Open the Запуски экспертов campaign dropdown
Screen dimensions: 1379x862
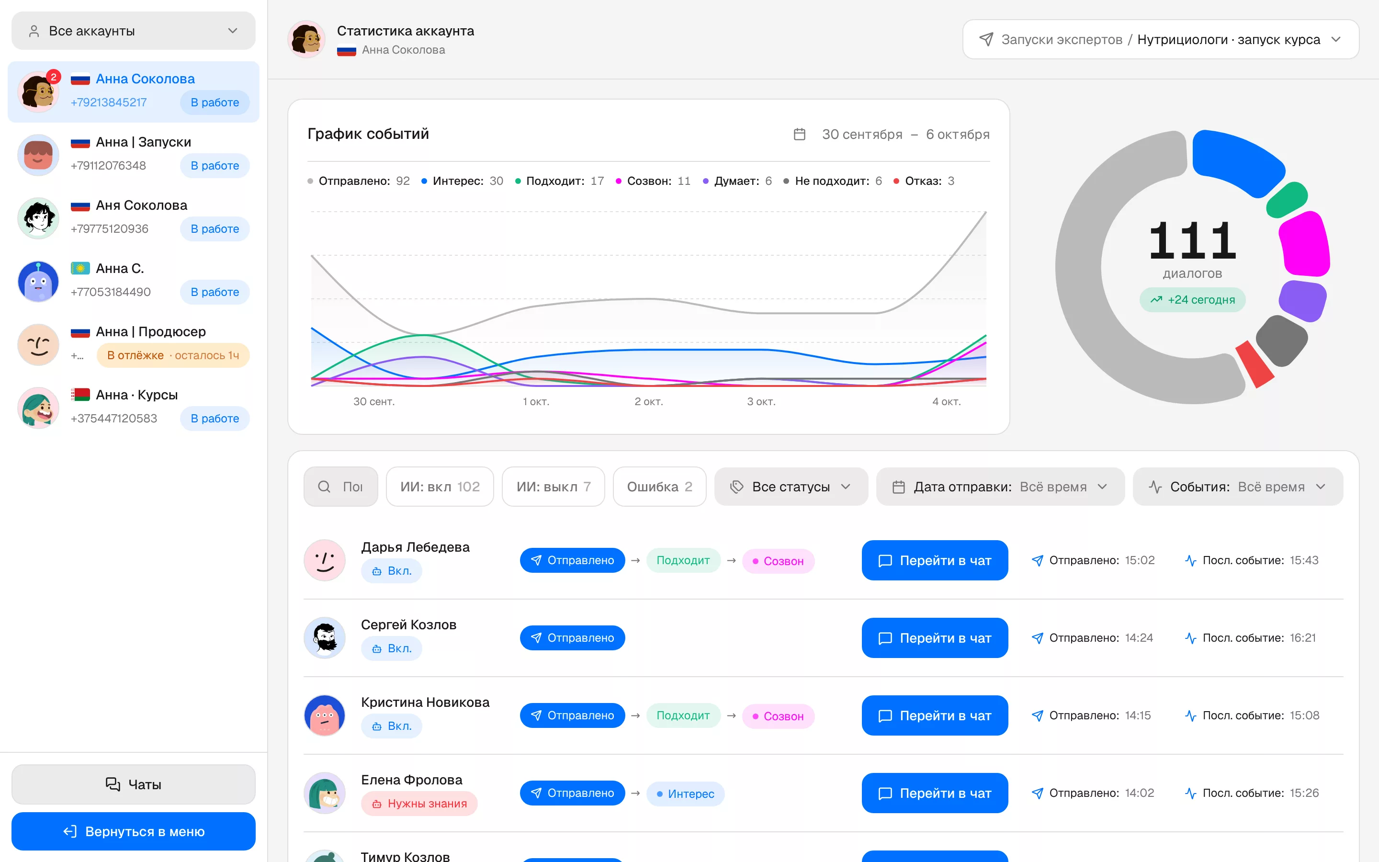coord(1161,39)
